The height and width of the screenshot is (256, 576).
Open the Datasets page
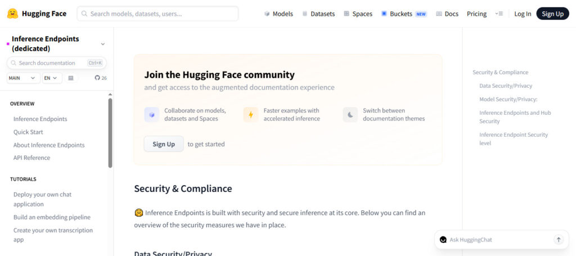pos(318,14)
